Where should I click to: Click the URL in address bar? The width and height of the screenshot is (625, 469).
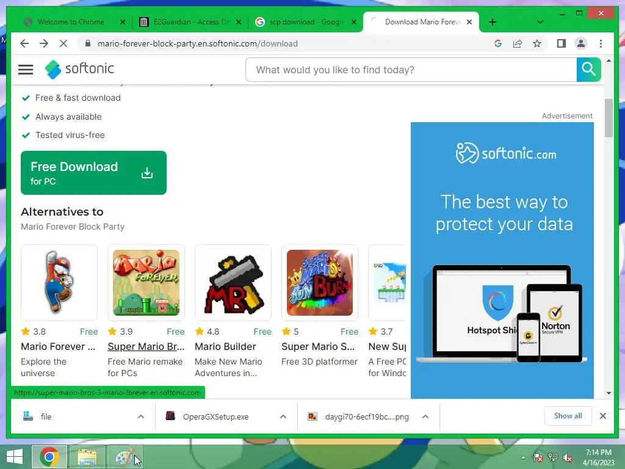coord(197,43)
